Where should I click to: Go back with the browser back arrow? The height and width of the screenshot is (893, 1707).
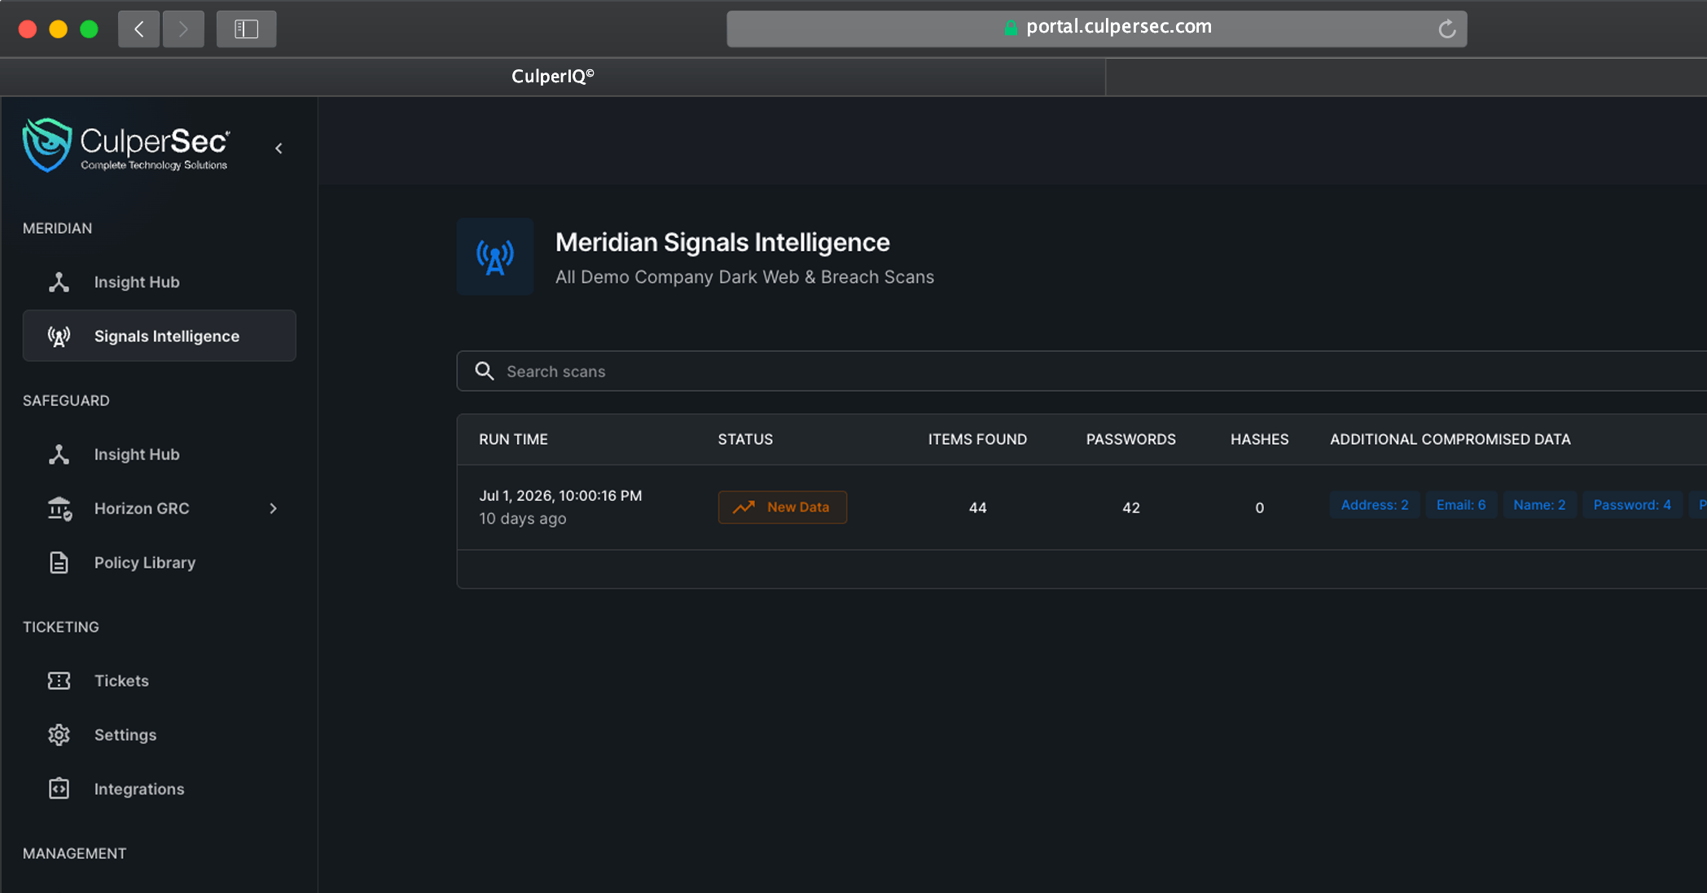click(138, 29)
